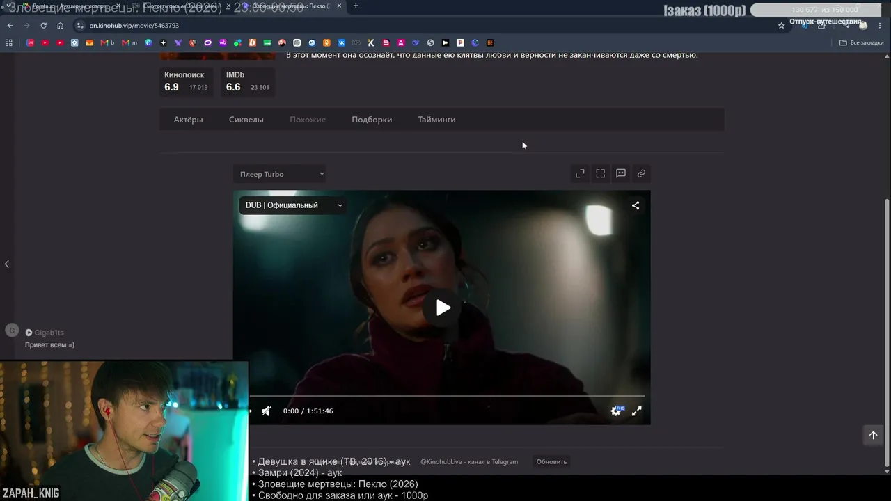The height and width of the screenshot is (501, 891).
Task: Open Все закладки bookmarks folder
Action: point(862,42)
